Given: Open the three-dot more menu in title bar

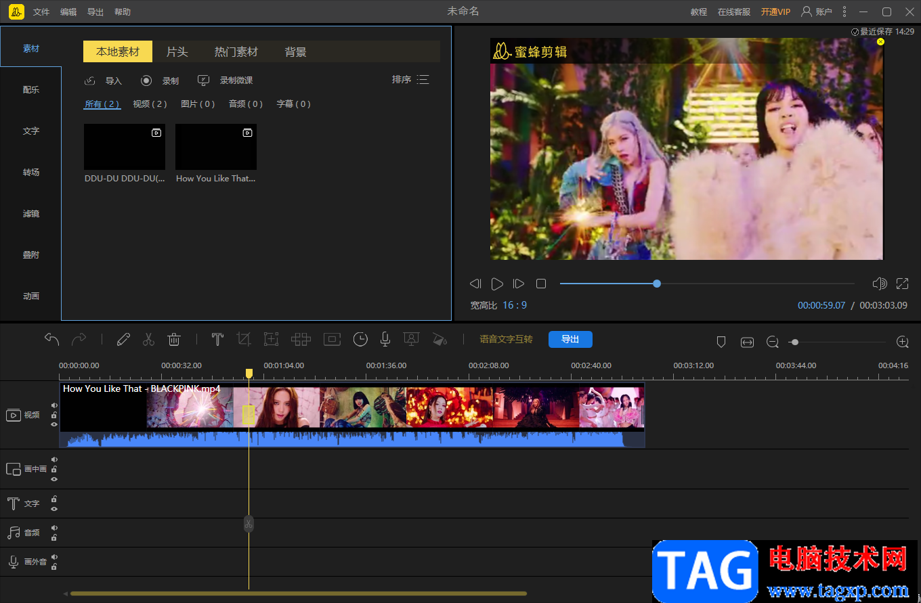Looking at the screenshot, I should (844, 12).
